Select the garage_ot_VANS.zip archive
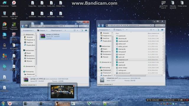This screenshot has height=106, width=189. [x=54, y=37]
